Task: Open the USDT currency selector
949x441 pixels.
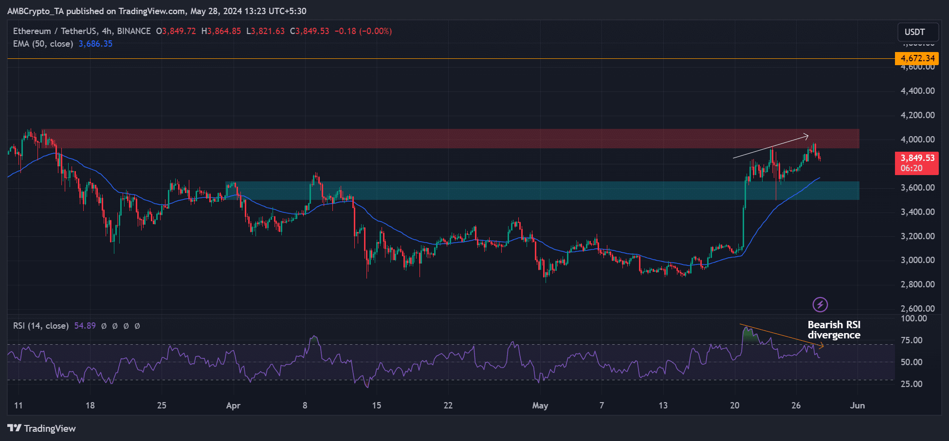Action: (918, 32)
